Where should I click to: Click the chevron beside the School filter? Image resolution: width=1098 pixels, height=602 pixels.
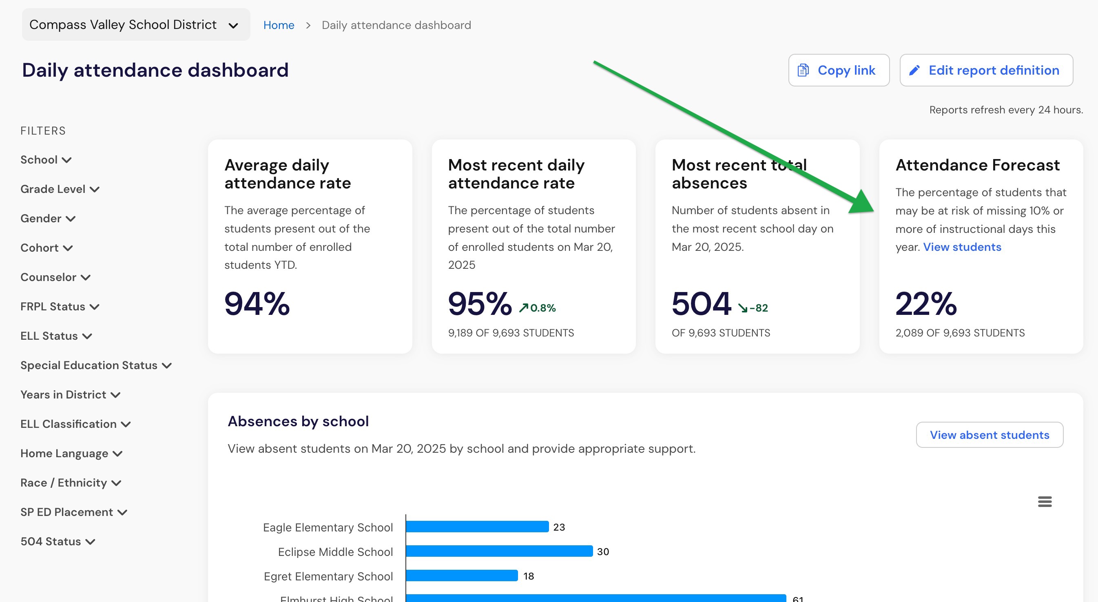[66, 160]
